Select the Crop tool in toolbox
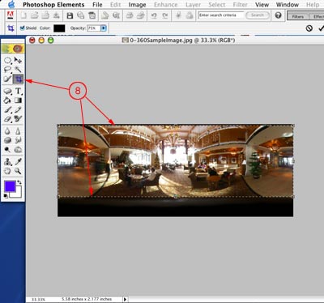The height and width of the screenshot is (303, 324). 19,79
